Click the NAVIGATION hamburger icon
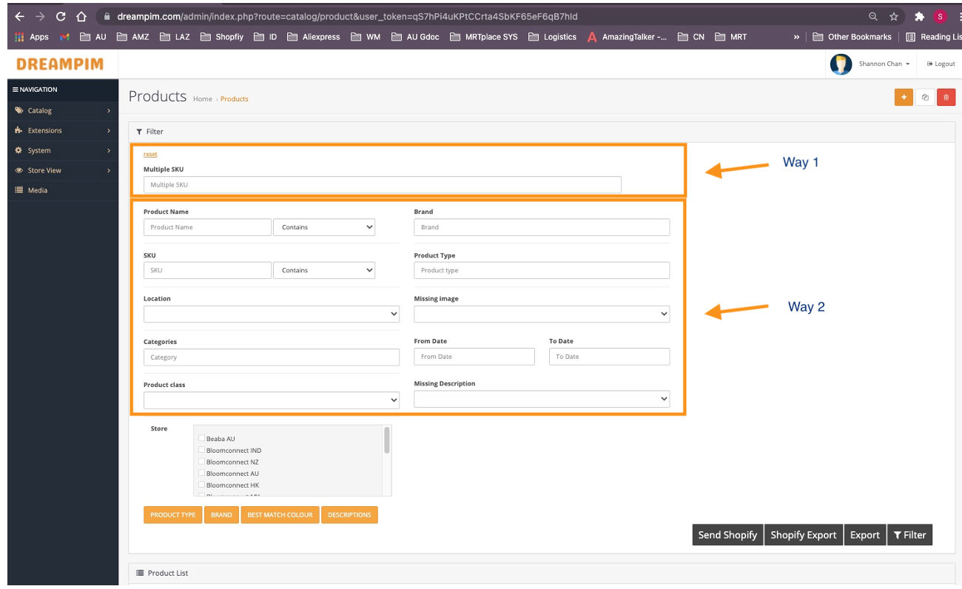 pyautogui.click(x=16, y=90)
